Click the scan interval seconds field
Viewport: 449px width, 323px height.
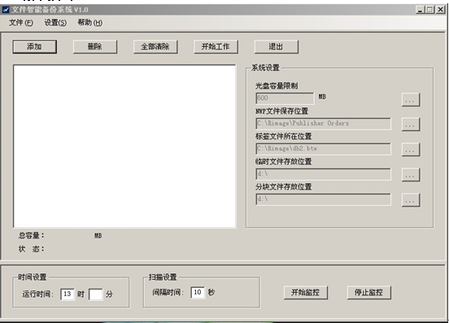(x=198, y=292)
